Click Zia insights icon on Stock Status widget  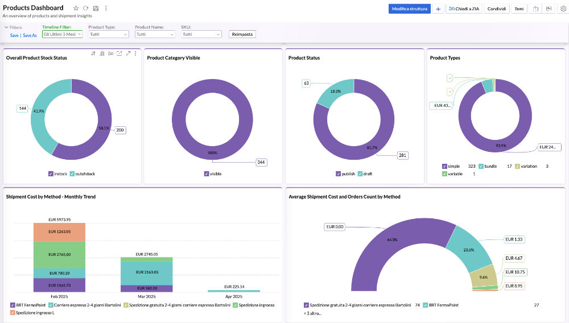tap(111, 53)
